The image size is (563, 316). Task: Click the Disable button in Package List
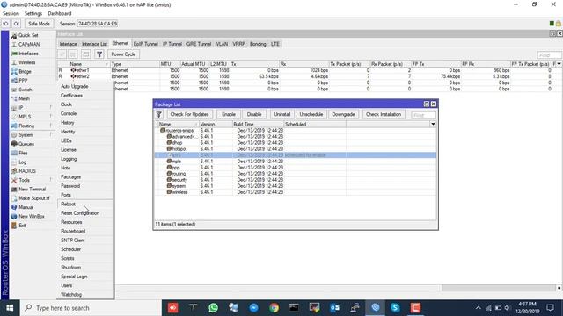(254, 114)
